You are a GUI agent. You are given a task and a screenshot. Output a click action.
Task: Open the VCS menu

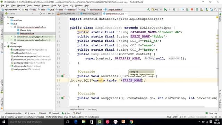coord(71,6)
